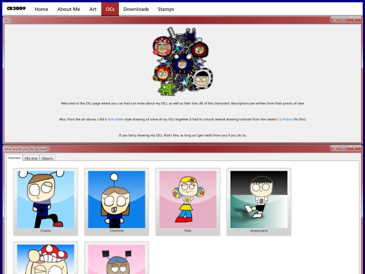
Task: Open the pink-background antenna character card
Action: (117, 258)
